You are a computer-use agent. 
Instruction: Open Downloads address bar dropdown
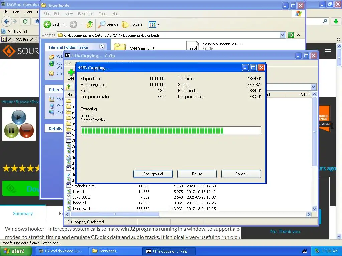tap(283, 35)
